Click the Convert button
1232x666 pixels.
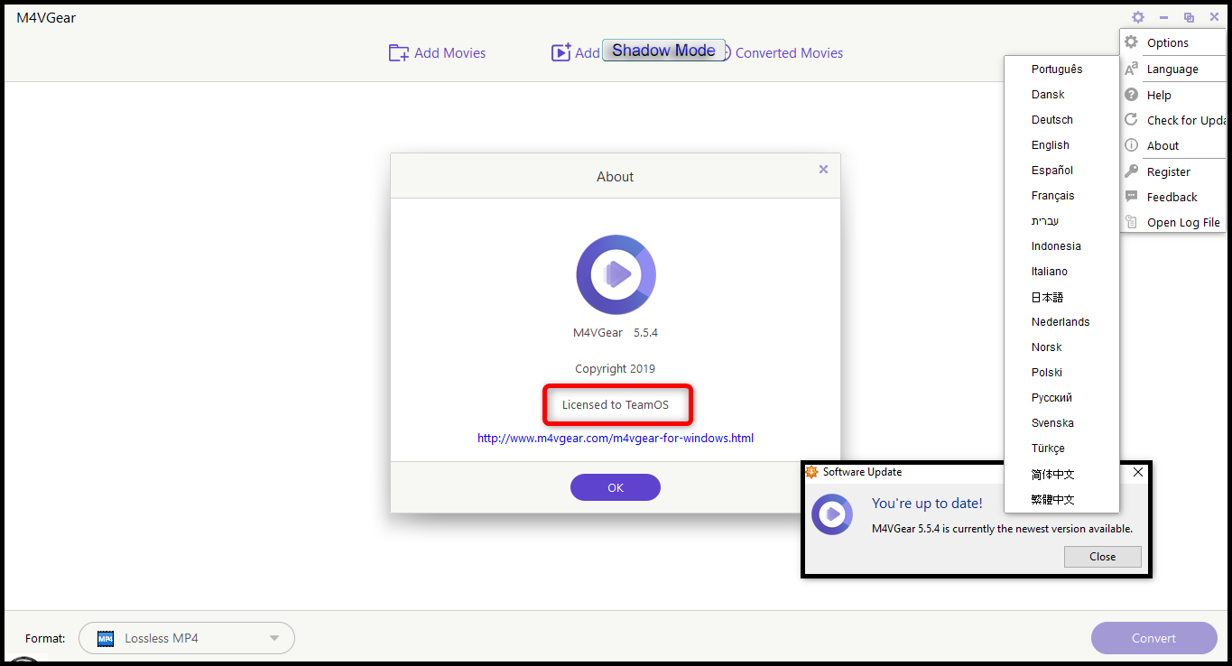1153,638
